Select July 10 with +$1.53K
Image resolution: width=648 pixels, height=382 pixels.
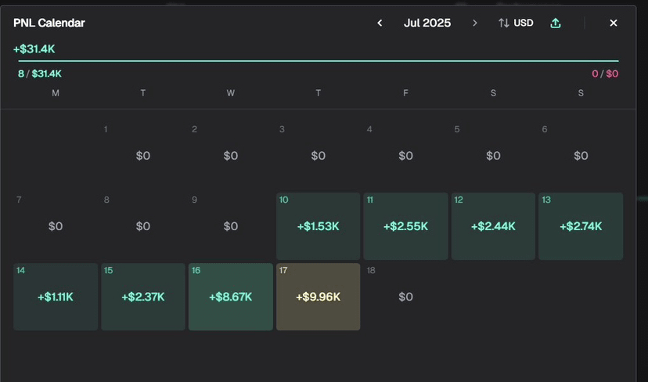coord(318,226)
